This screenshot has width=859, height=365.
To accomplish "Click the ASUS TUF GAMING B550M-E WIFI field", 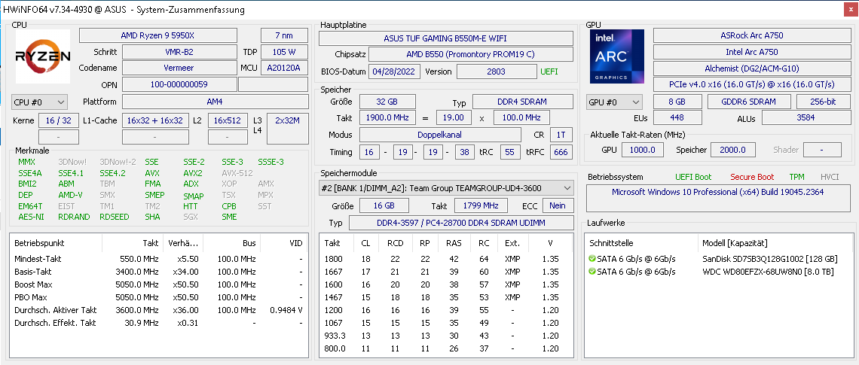I will 446,38.
